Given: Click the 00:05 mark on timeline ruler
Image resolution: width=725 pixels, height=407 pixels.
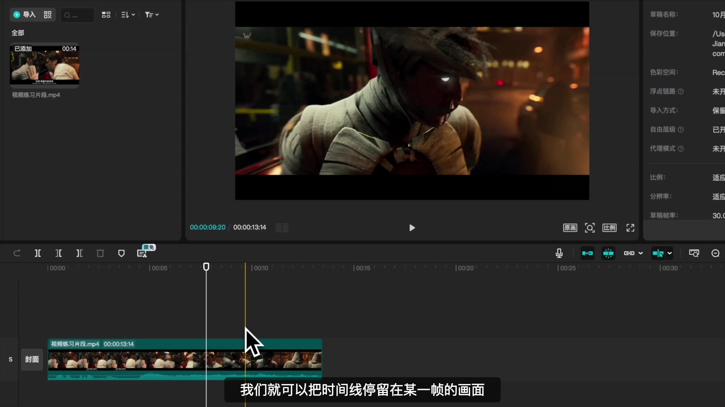Looking at the screenshot, I should [x=159, y=268].
